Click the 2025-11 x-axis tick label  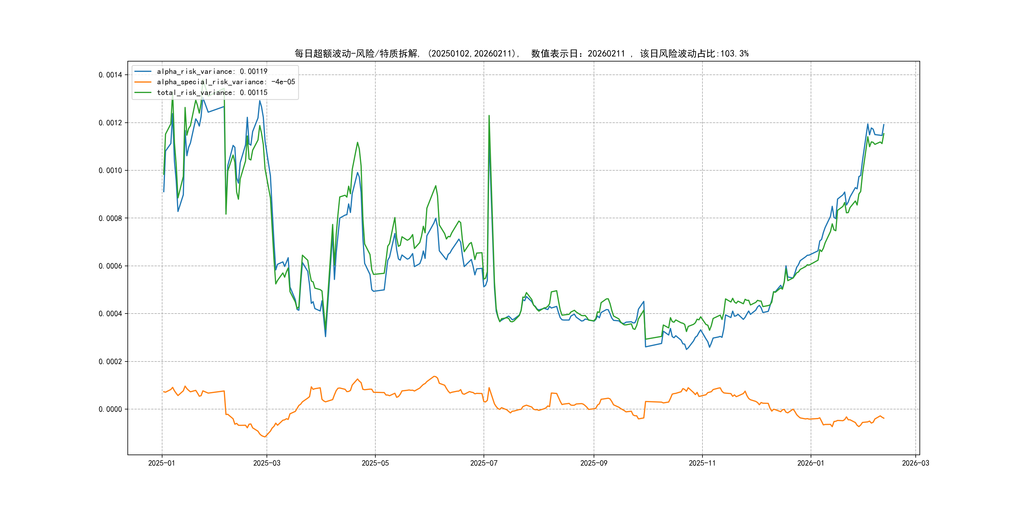(702, 463)
